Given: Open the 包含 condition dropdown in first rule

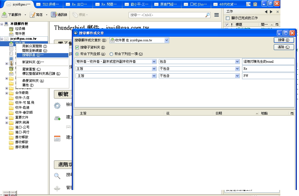Looking at the screenshot, I should pos(237,62).
